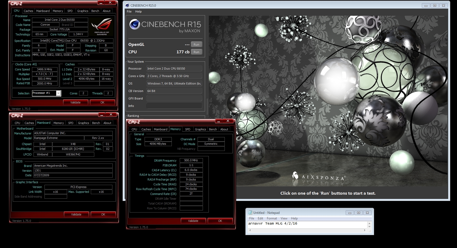Click DRAM Frequency value 500.0 MHz
Image resolution: width=457 pixels, height=248 pixels.
click(191, 160)
